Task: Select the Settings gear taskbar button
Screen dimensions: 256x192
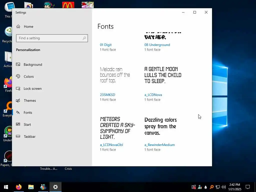Action: point(55,187)
